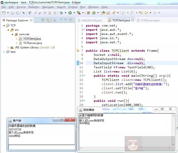Click the Save toolbar icon
178x153 pixels.
point(12,13)
